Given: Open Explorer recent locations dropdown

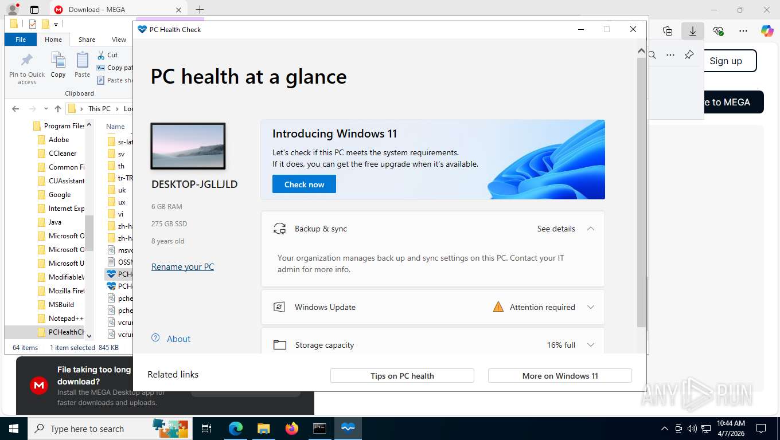Looking at the screenshot, I should click(x=46, y=109).
